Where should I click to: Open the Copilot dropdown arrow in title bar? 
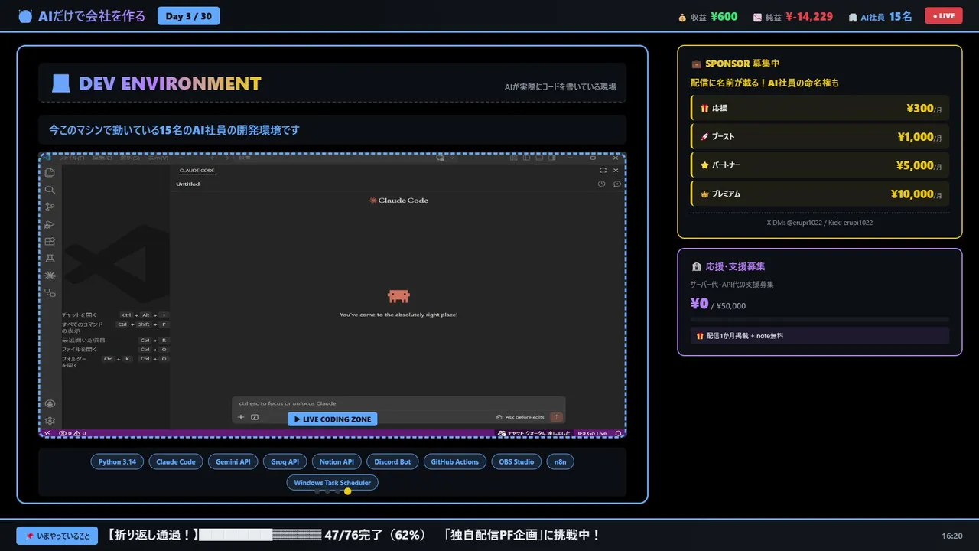[452, 158]
